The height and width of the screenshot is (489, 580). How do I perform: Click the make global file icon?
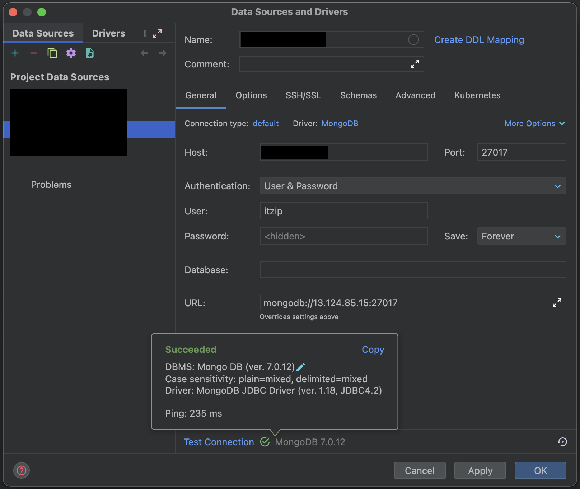[90, 53]
